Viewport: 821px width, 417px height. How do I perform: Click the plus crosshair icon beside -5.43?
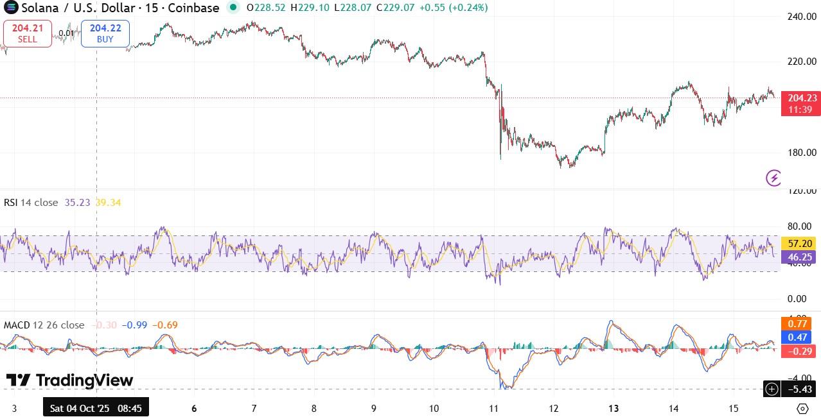772,389
